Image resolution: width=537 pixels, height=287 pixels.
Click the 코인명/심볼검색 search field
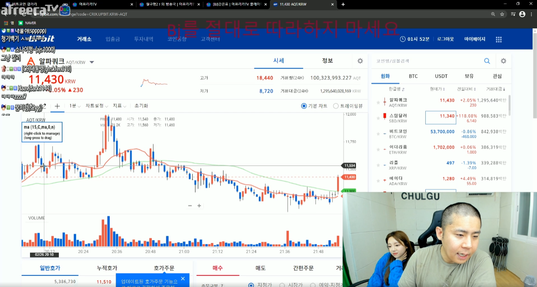(426, 61)
